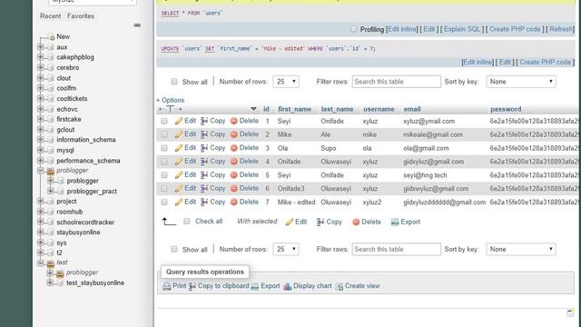This screenshot has height=327, width=581.
Task: Click the last_name cell Supo
Action: [x=329, y=148]
